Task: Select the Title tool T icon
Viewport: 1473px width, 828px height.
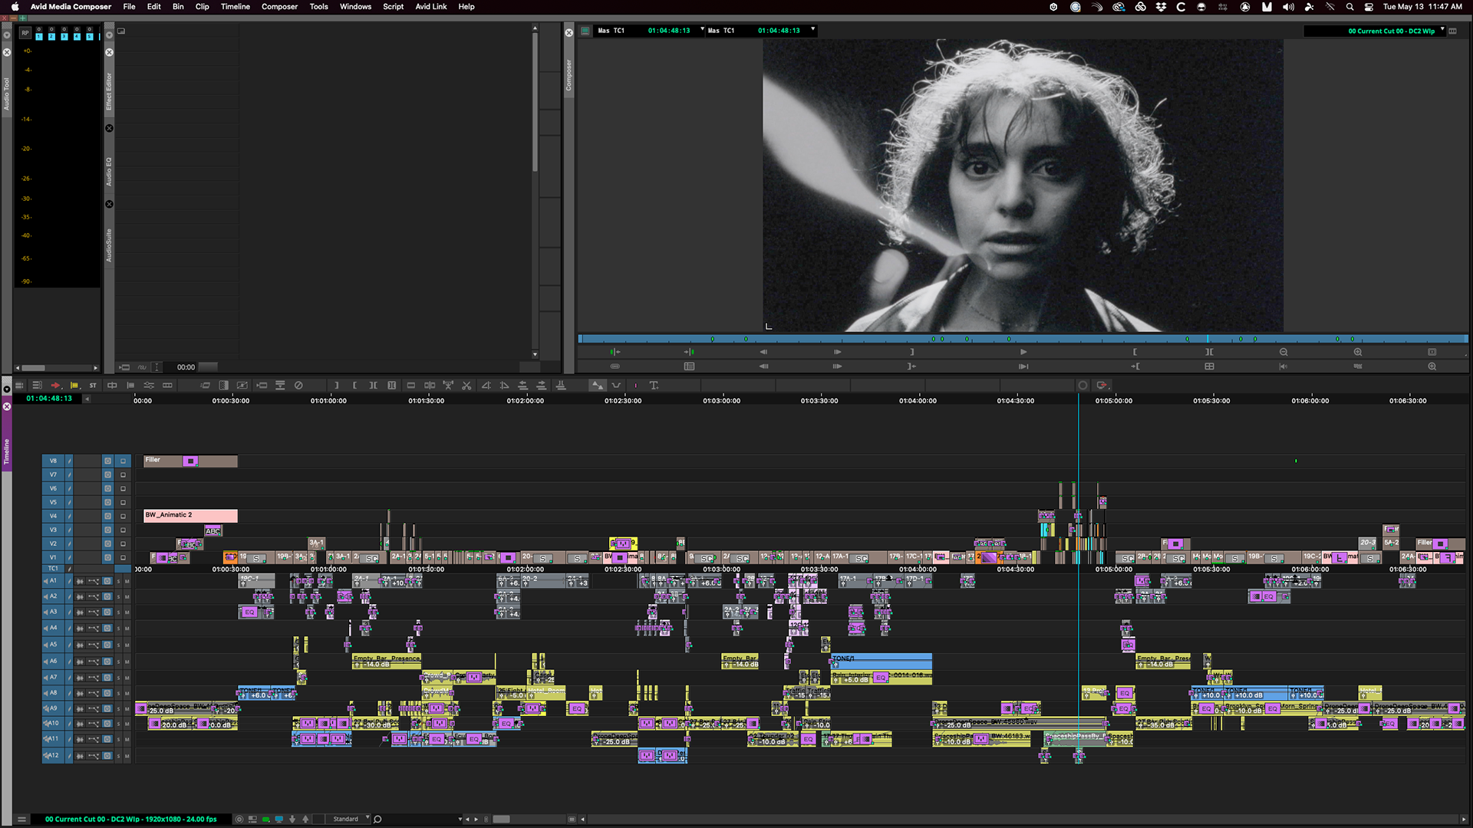Action: 654,386
